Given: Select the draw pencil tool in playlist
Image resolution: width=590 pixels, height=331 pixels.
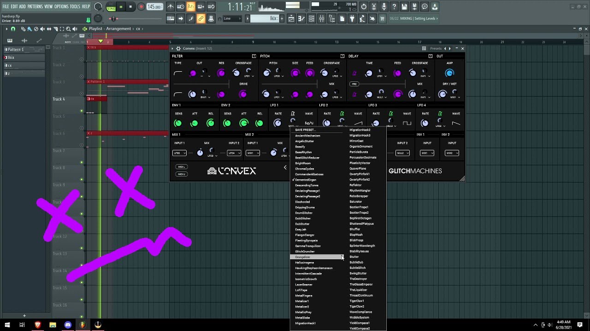Looking at the screenshot, I should pos(23,29).
